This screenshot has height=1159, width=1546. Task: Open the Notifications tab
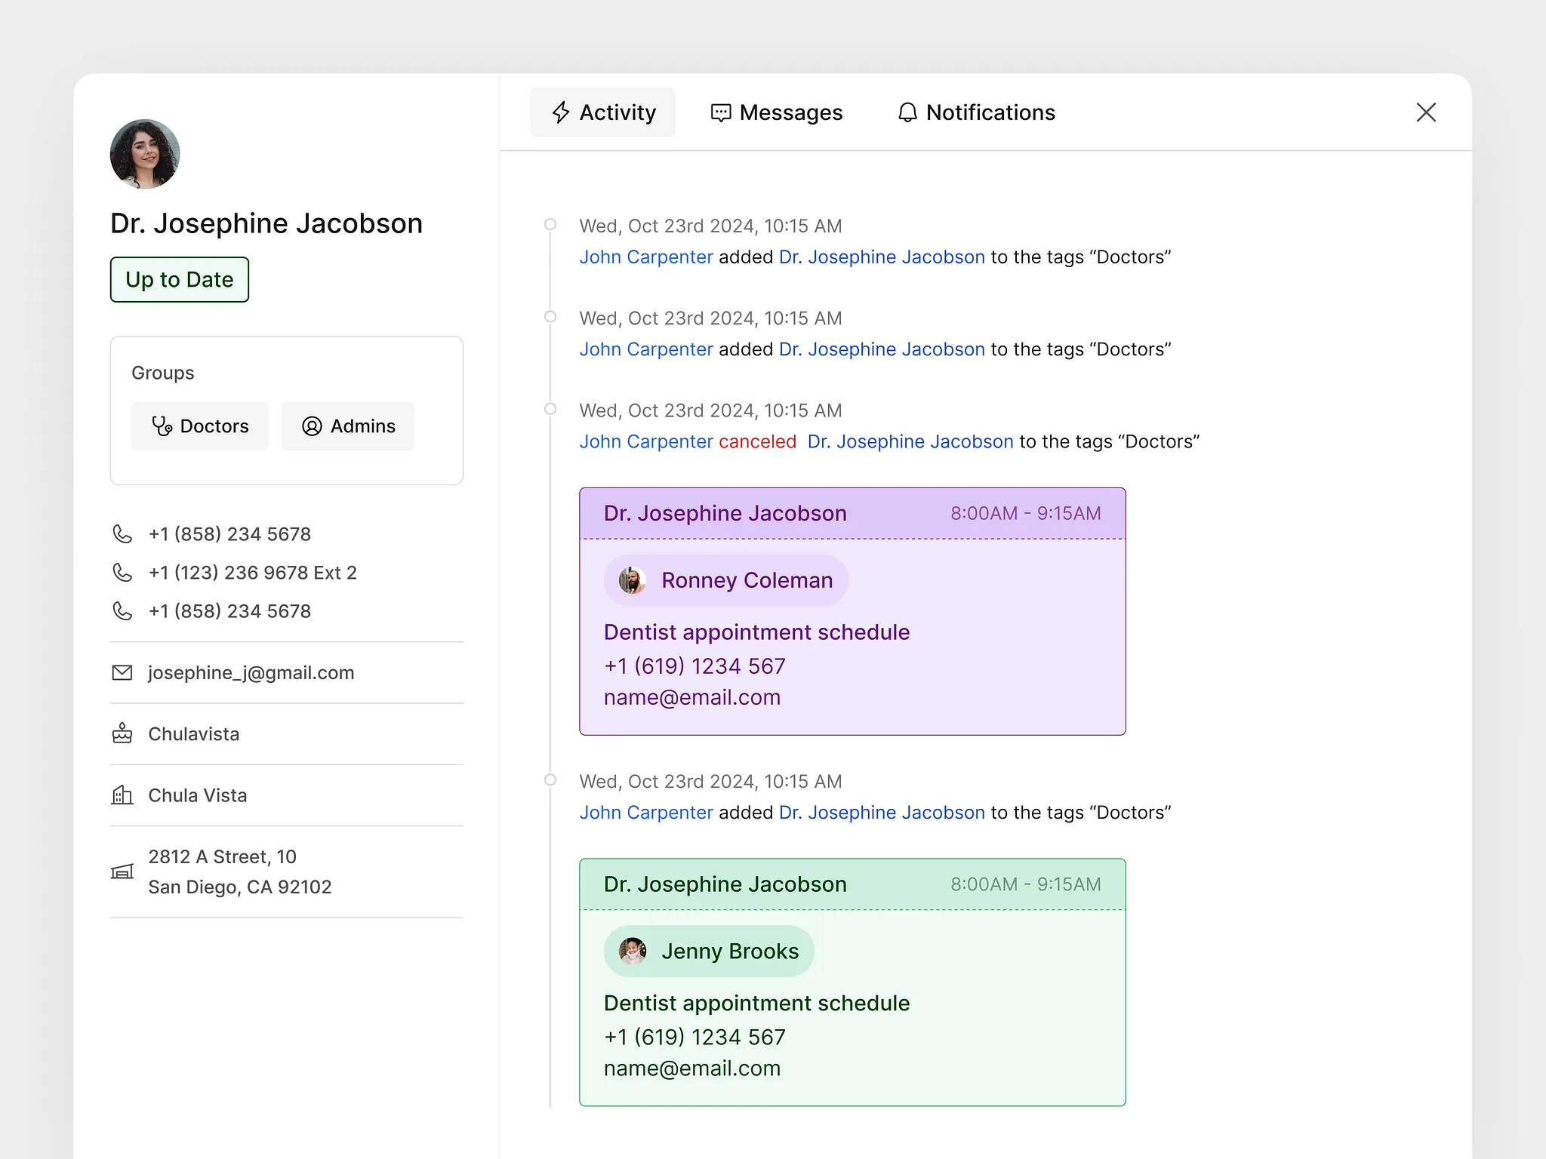(x=976, y=112)
